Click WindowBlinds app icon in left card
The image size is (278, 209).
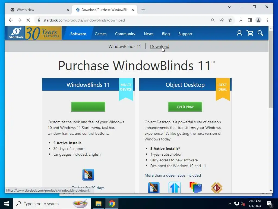[x=88, y=175]
